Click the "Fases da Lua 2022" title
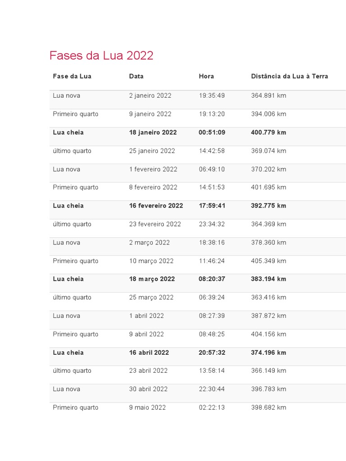The height and width of the screenshot is (461, 346). [x=101, y=56]
